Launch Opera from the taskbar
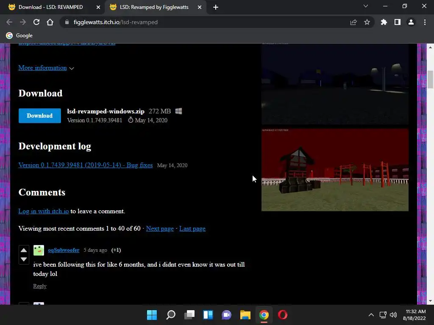Viewport: 434px width, 325px height. [283, 315]
